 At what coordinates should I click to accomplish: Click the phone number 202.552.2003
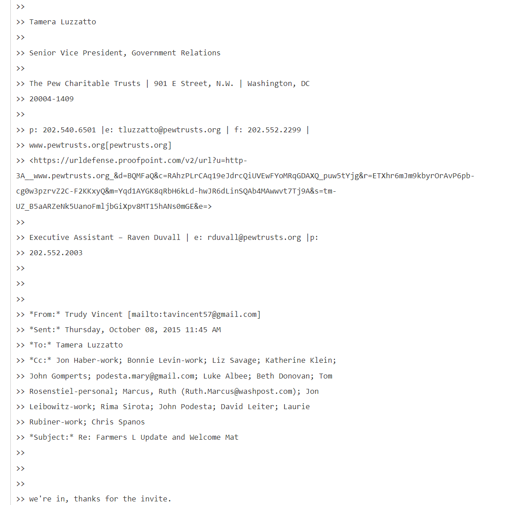click(x=56, y=253)
